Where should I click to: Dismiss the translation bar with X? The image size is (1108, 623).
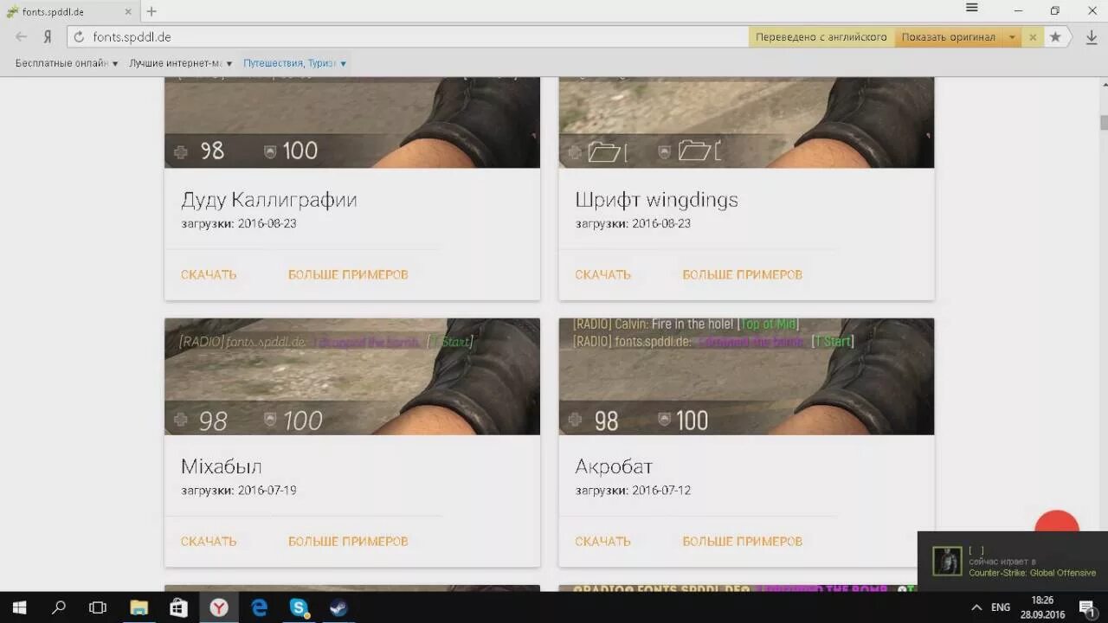[x=1032, y=37]
